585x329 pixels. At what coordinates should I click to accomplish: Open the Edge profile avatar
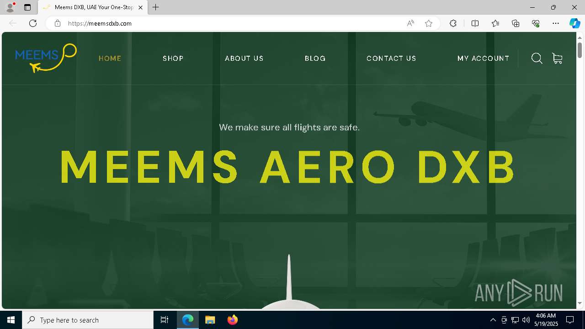(x=10, y=7)
